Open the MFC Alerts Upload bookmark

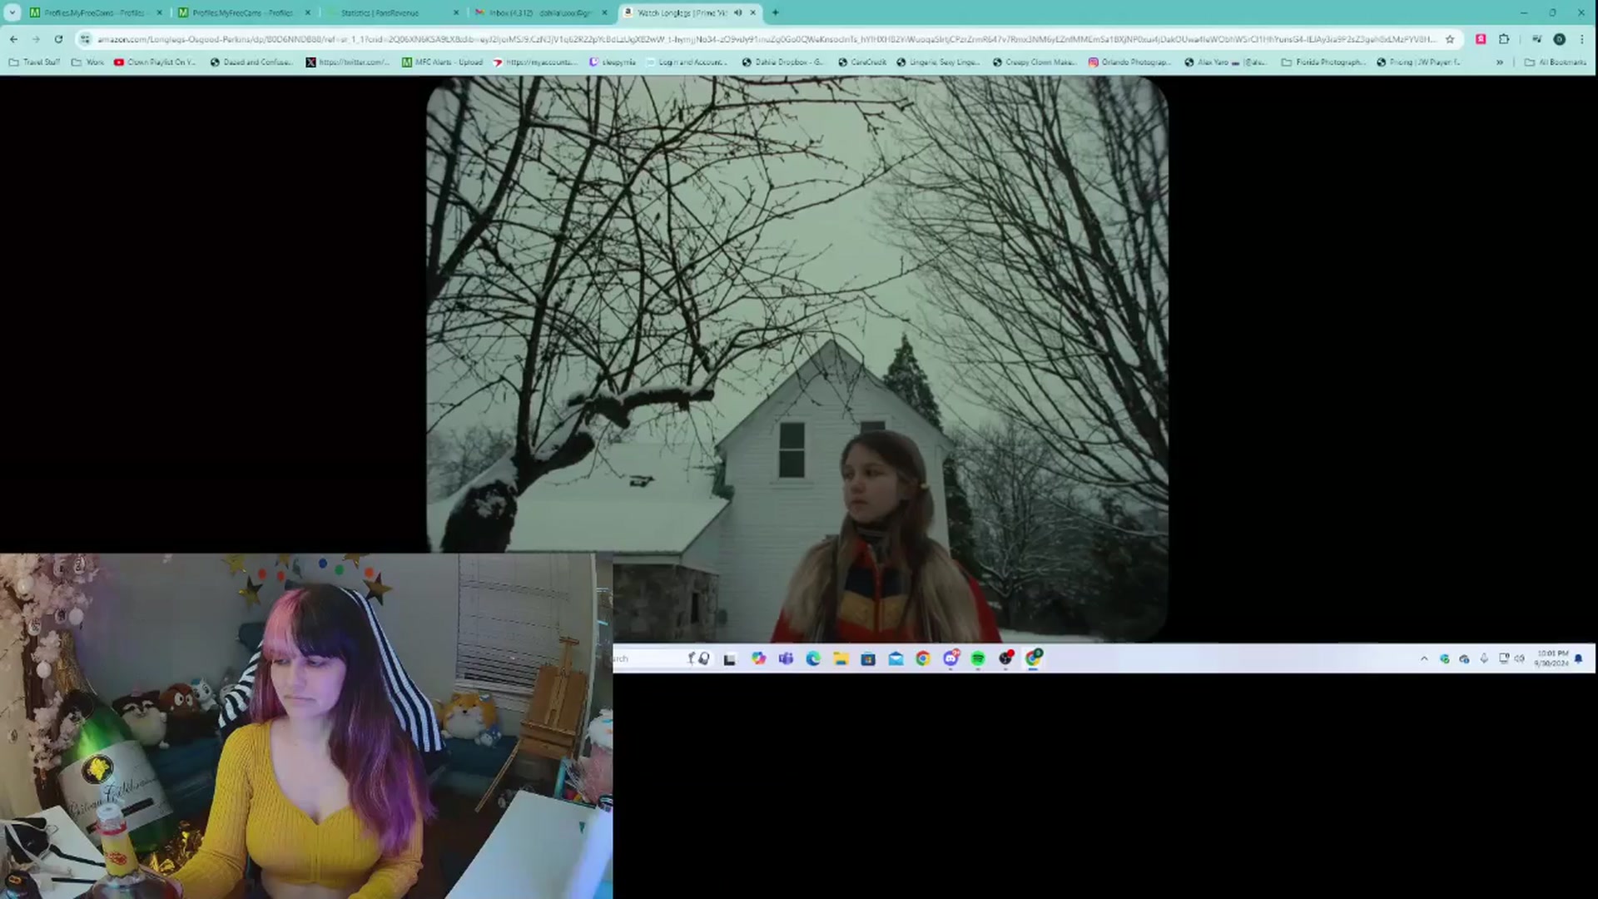pyautogui.click(x=442, y=62)
